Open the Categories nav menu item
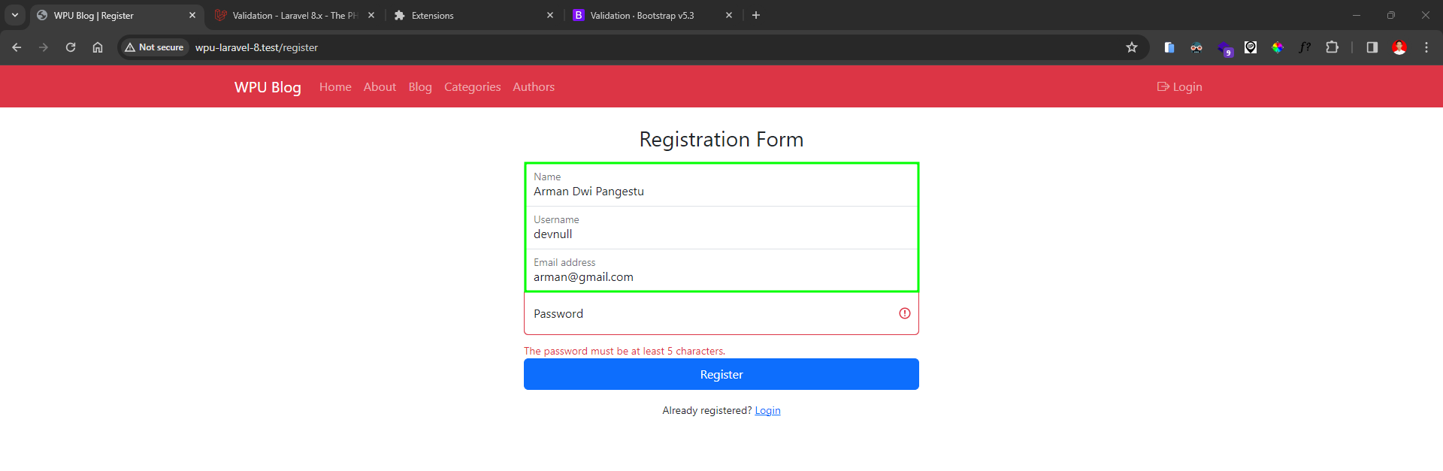Image resolution: width=1443 pixels, height=471 pixels. coord(472,87)
